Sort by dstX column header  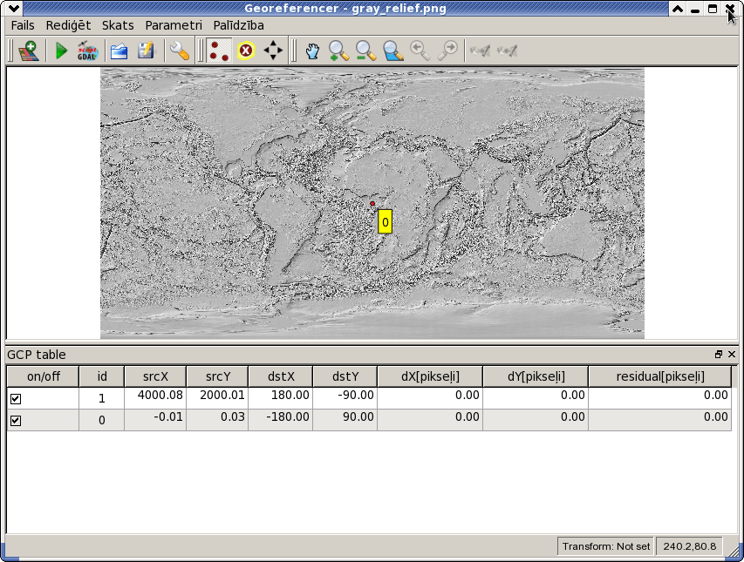pos(281,376)
